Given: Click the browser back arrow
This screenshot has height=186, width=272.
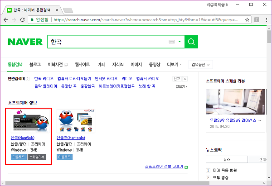Looking at the screenshot, I should pos(6,20).
